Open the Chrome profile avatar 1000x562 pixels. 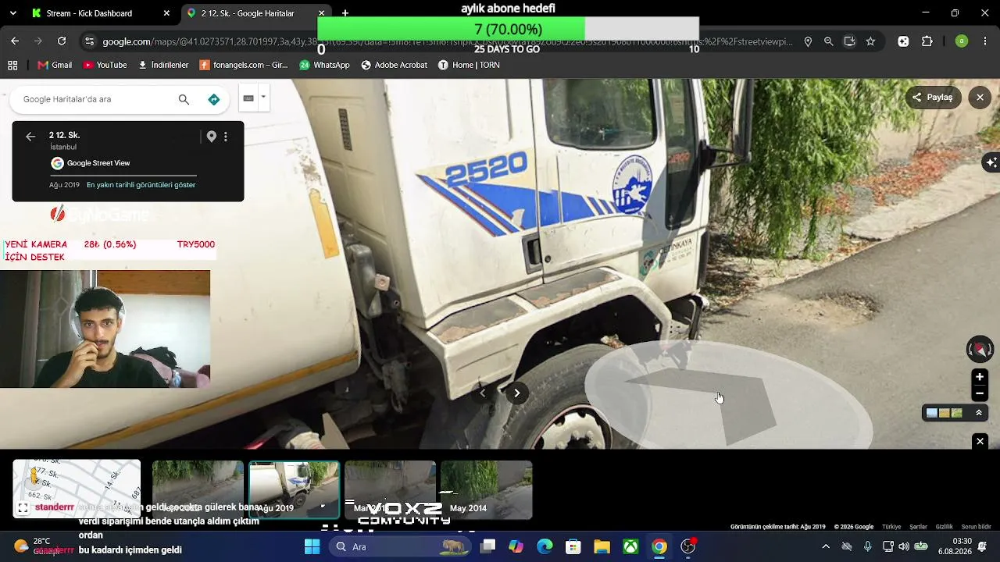pyautogui.click(x=962, y=41)
